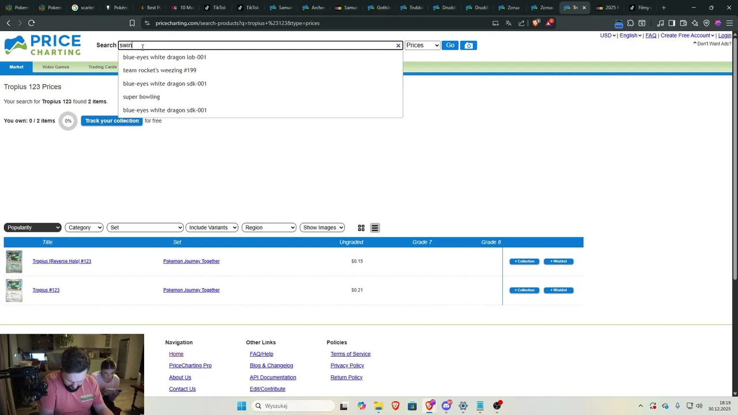Switch to the 2025 browser tab

608,7
